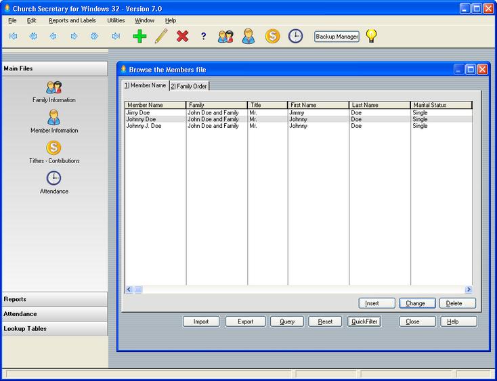This screenshot has width=497, height=381.
Task: Click the Member Name column header
Action: 155,105
